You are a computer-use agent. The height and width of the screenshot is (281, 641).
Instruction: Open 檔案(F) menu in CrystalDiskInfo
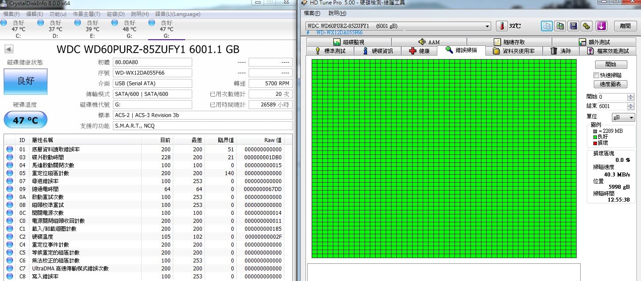pos(11,14)
